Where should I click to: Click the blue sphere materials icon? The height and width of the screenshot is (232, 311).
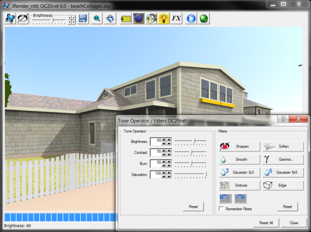138,19
